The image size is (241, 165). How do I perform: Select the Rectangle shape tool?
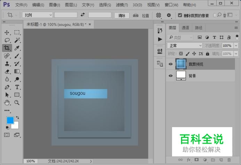(17, 95)
